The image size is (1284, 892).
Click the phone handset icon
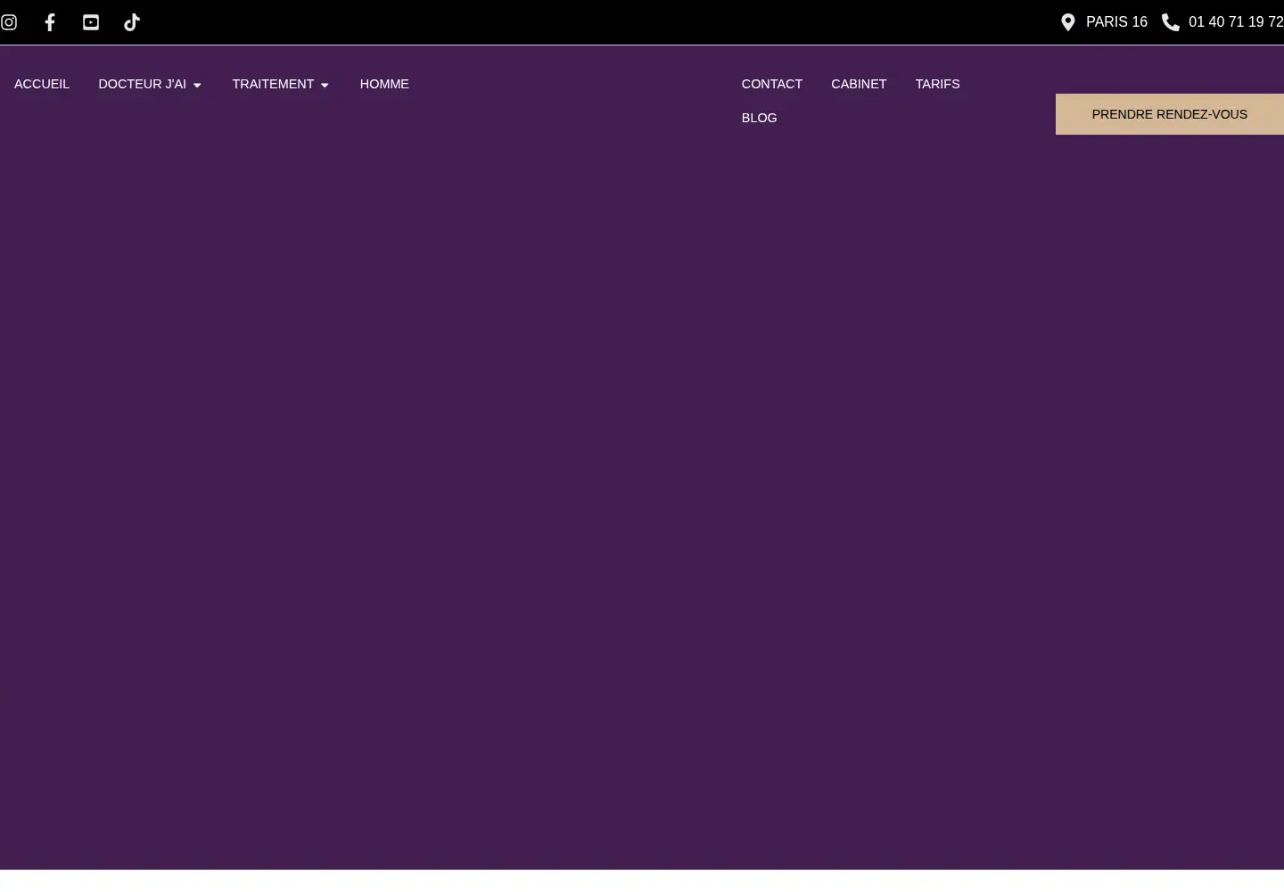tap(1171, 22)
